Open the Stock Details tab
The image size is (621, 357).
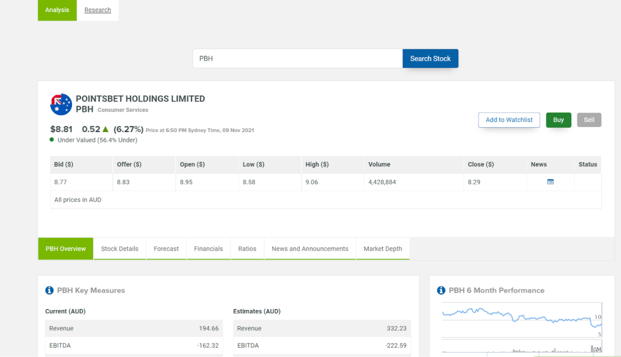[x=120, y=249]
